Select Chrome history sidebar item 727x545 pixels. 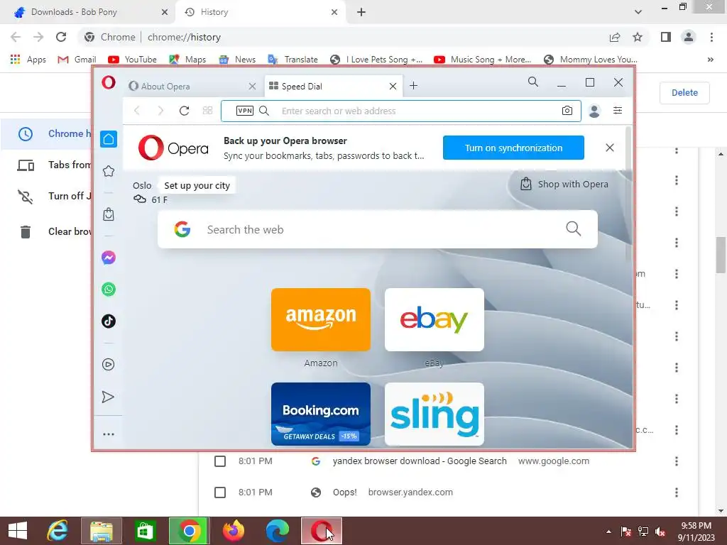click(47, 134)
